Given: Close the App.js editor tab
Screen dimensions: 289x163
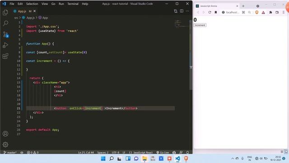Looking at the screenshot, I should [x=34, y=11].
